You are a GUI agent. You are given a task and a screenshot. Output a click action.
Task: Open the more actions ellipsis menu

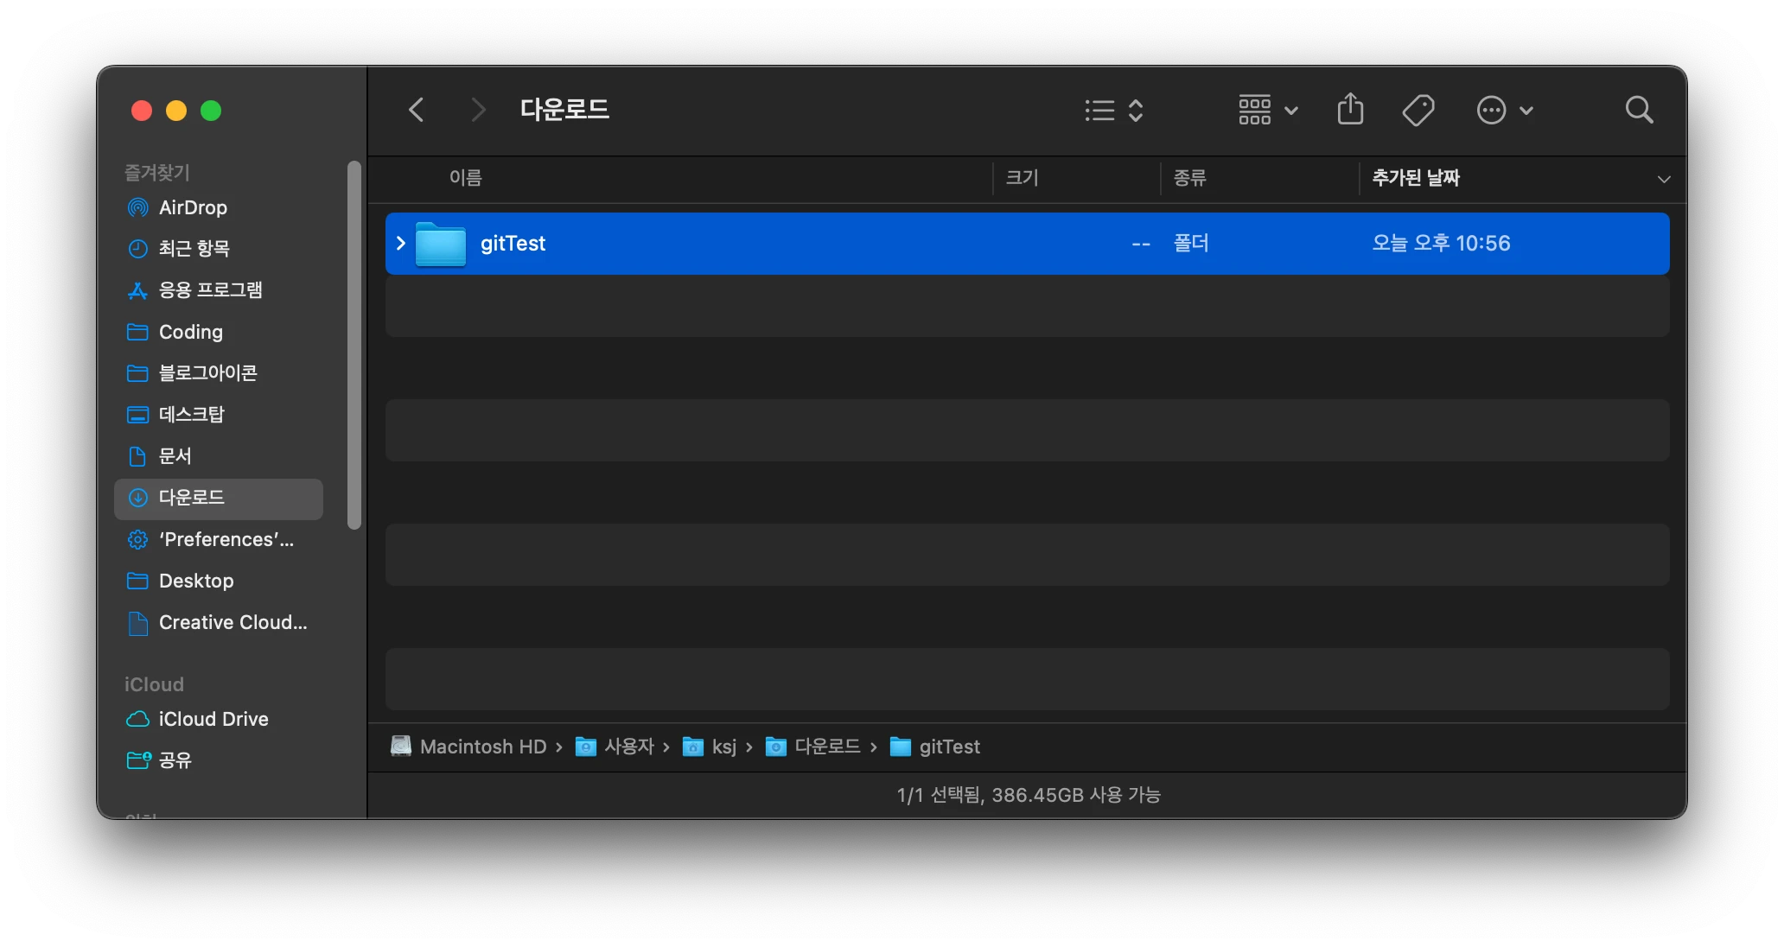pyautogui.click(x=1504, y=110)
